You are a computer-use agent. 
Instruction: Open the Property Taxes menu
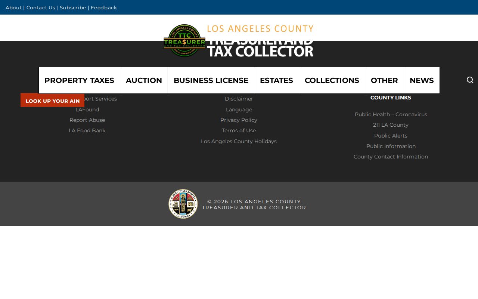coord(79,80)
